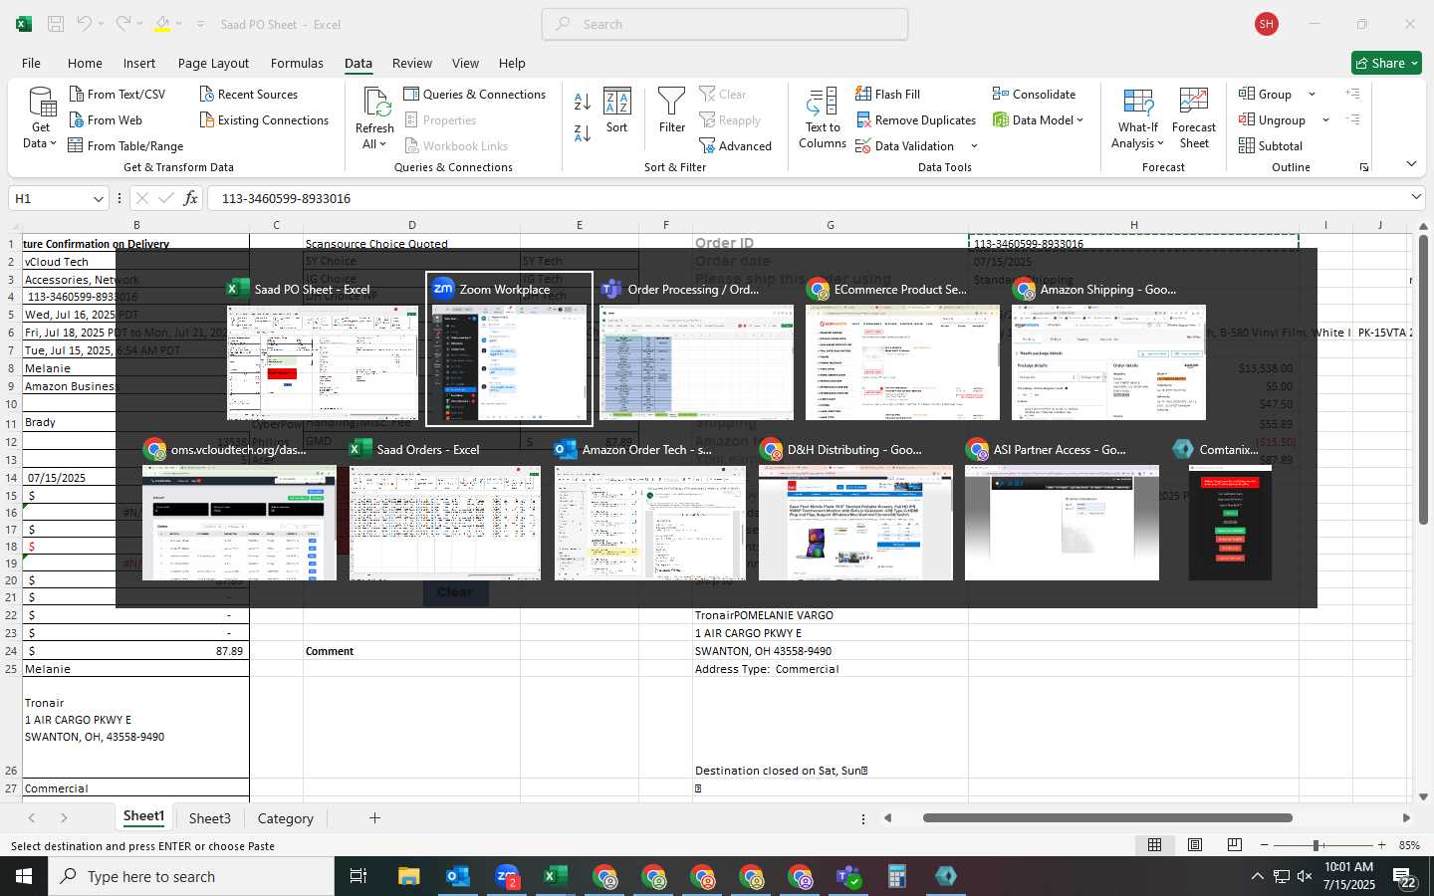The height and width of the screenshot is (896, 1434).
Task: Open the Get Data menu
Action: (x=41, y=118)
